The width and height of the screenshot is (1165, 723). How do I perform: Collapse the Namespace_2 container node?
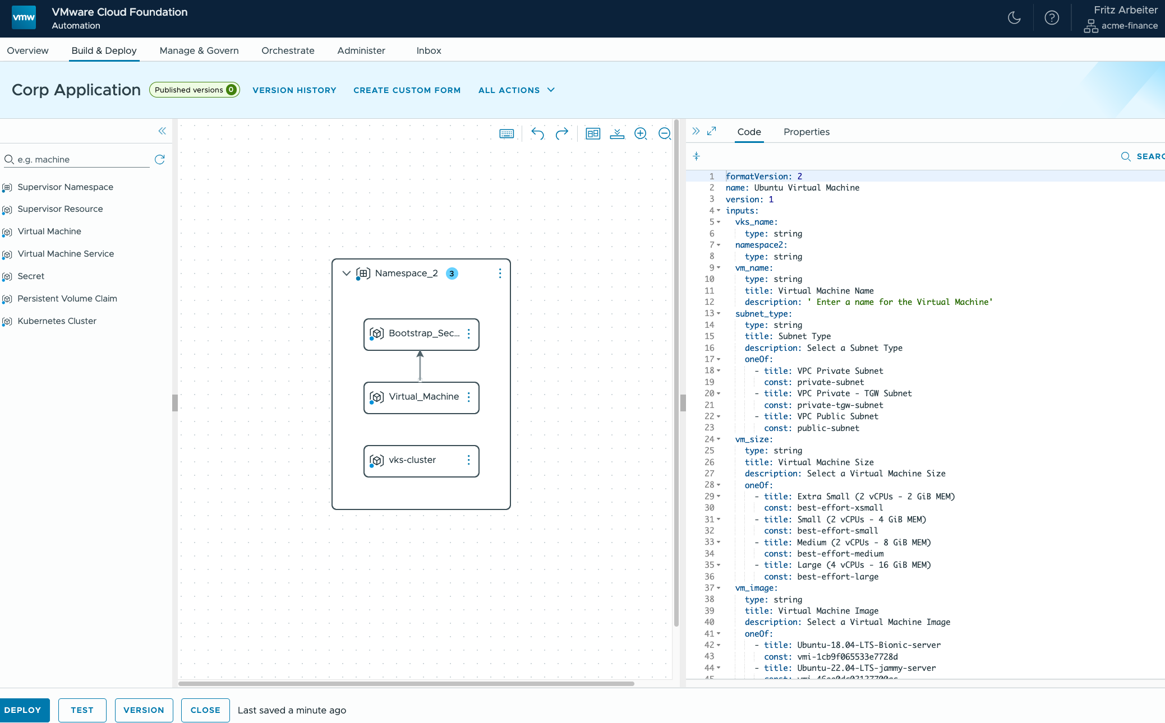(347, 273)
